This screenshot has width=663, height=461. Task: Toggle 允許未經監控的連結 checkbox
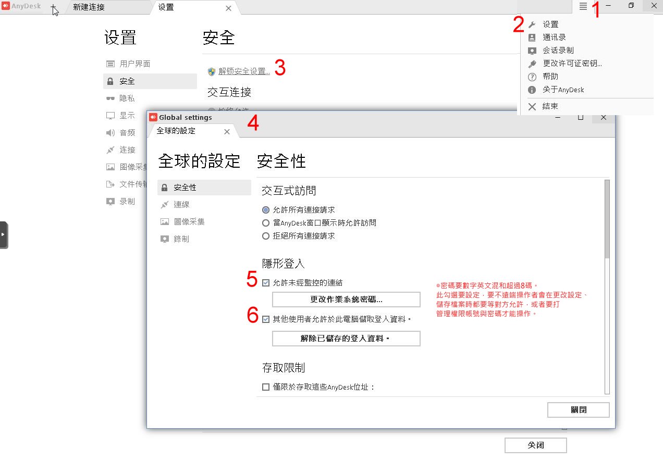266,283
